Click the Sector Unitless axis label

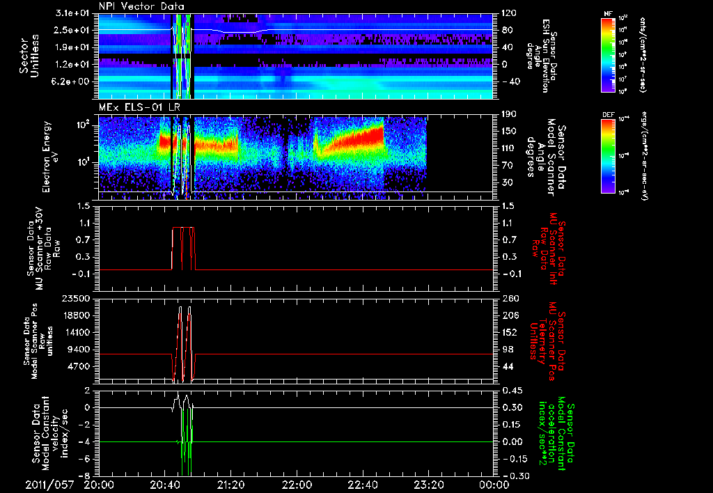(x=29, y=56)
